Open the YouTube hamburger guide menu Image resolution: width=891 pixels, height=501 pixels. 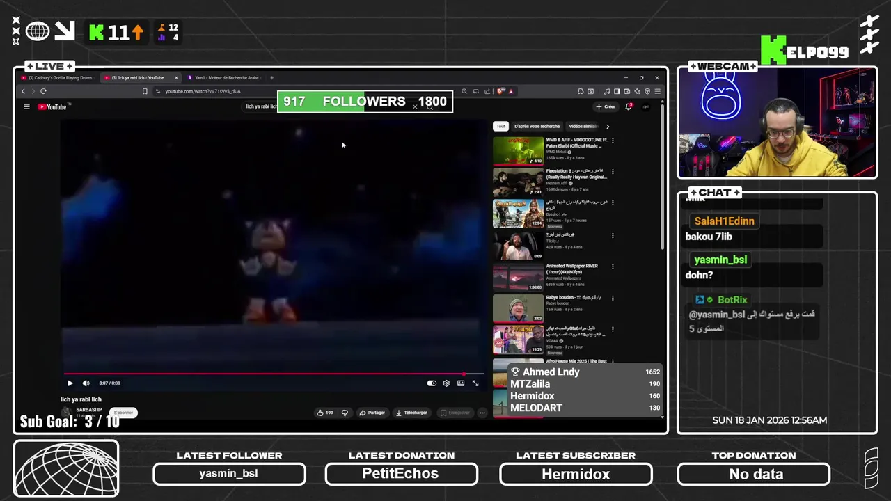26,106
